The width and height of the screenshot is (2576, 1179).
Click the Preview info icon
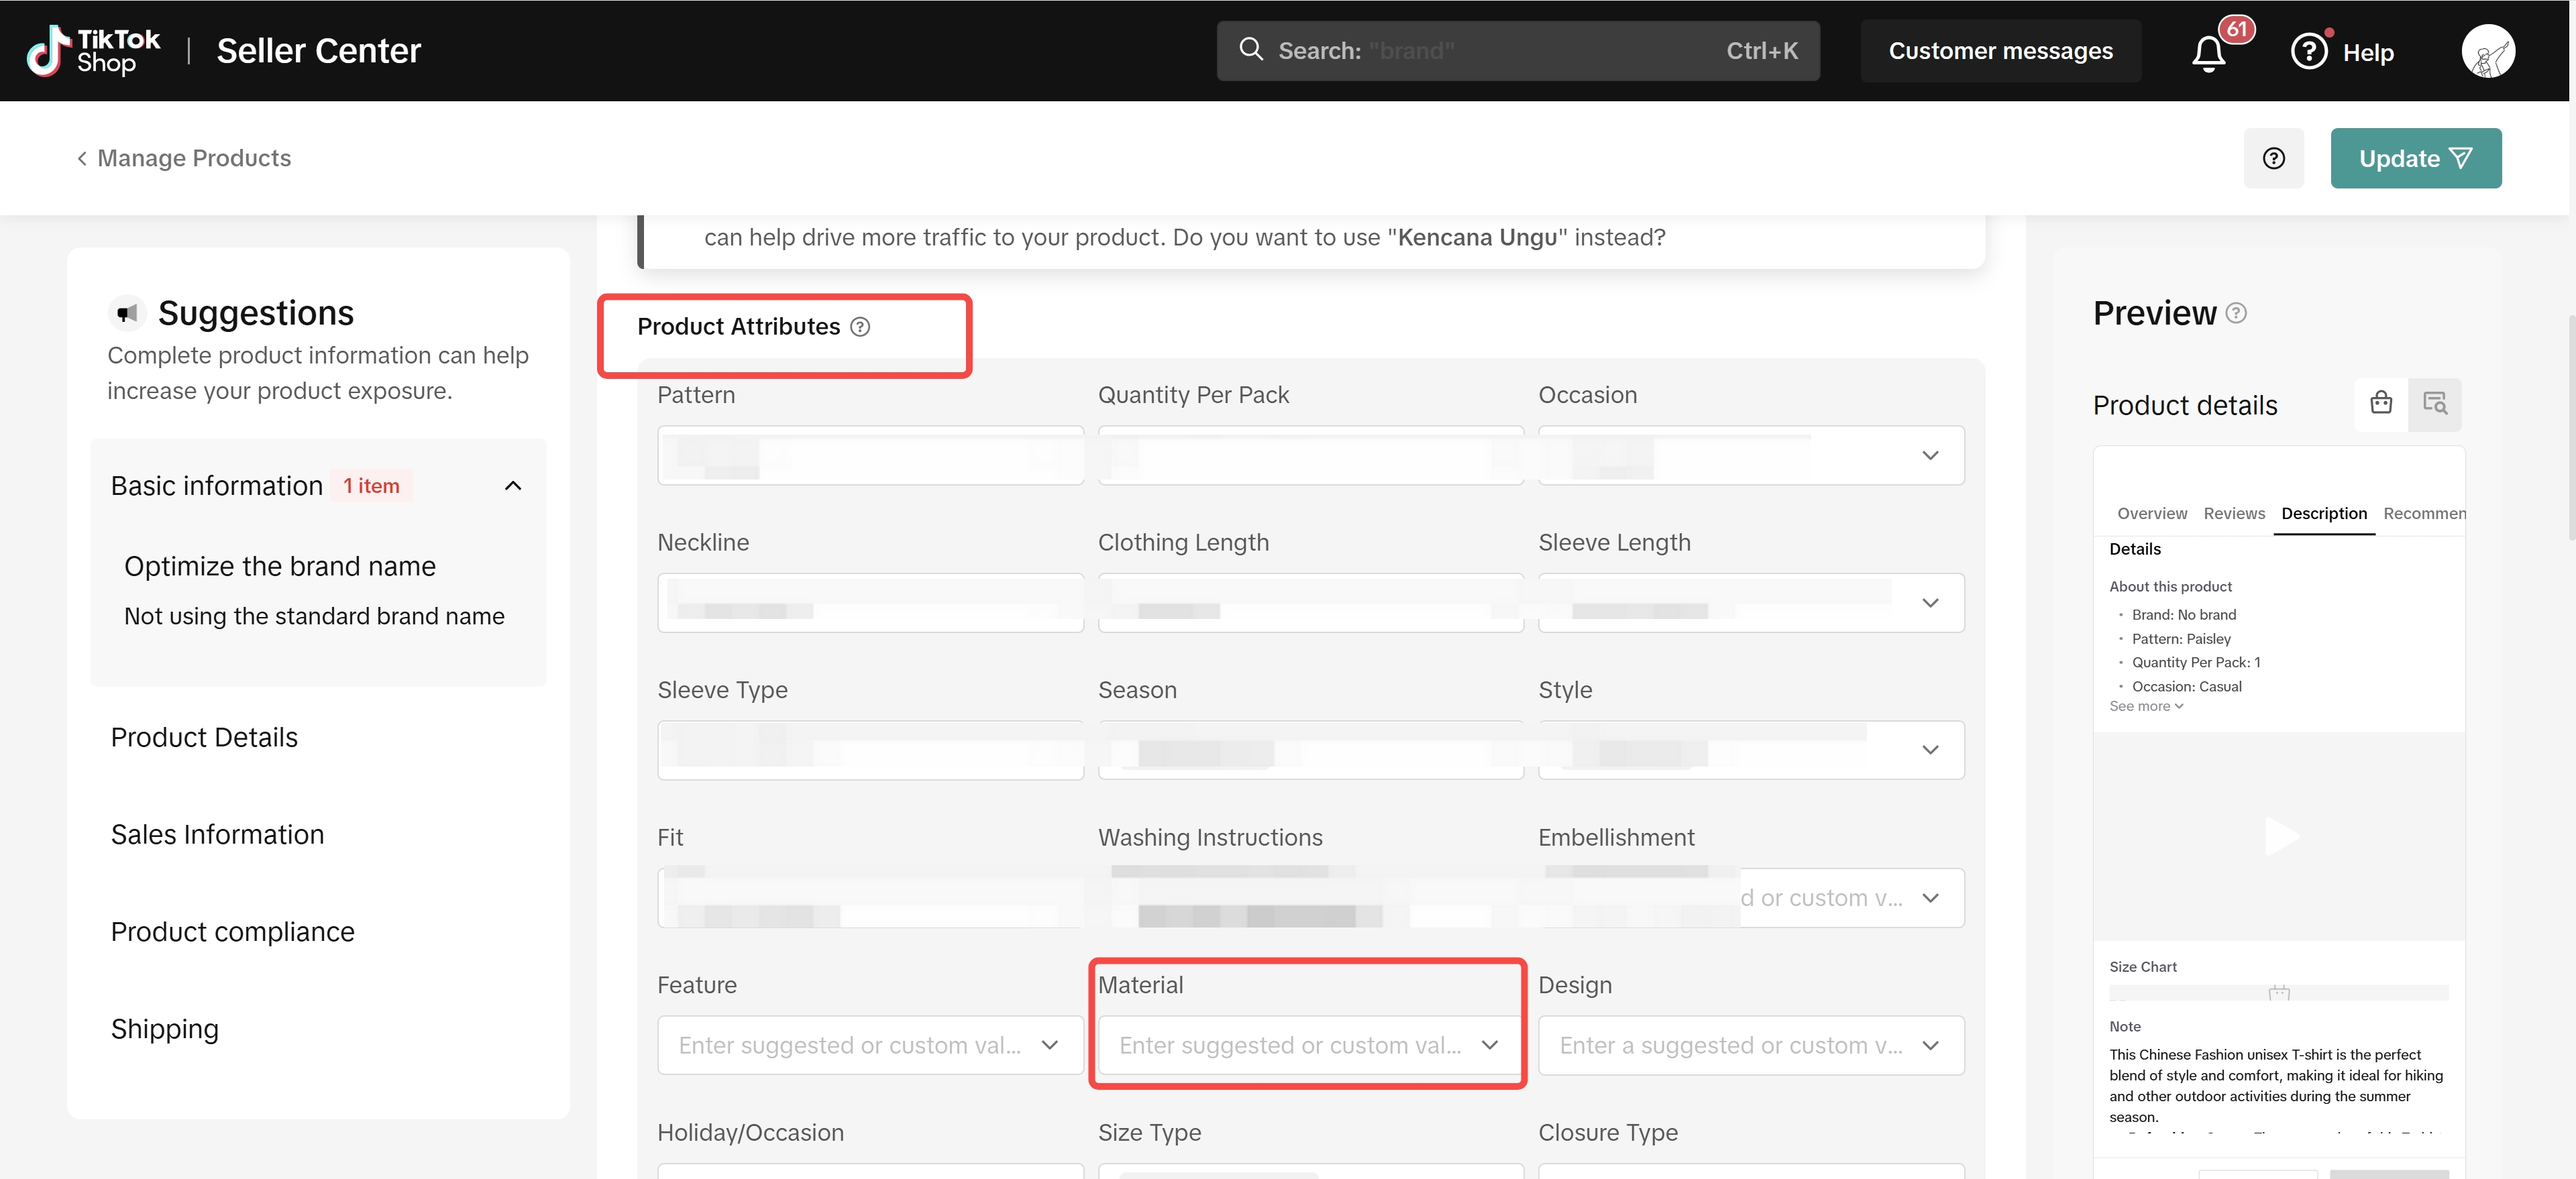(2237, 313)
